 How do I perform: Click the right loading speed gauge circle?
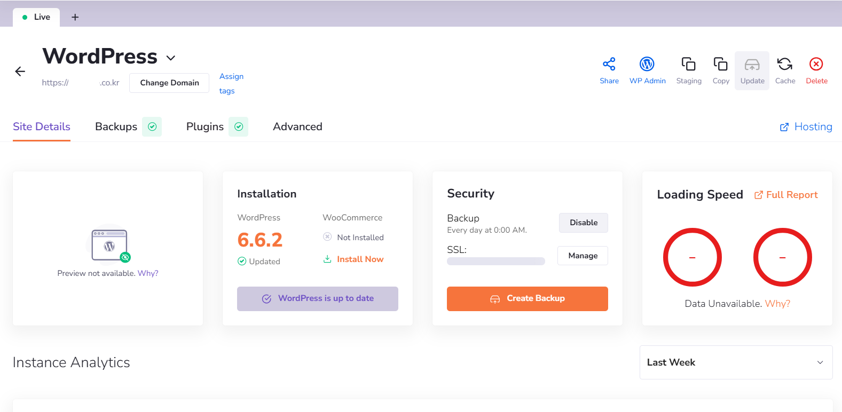pos(783,257)
